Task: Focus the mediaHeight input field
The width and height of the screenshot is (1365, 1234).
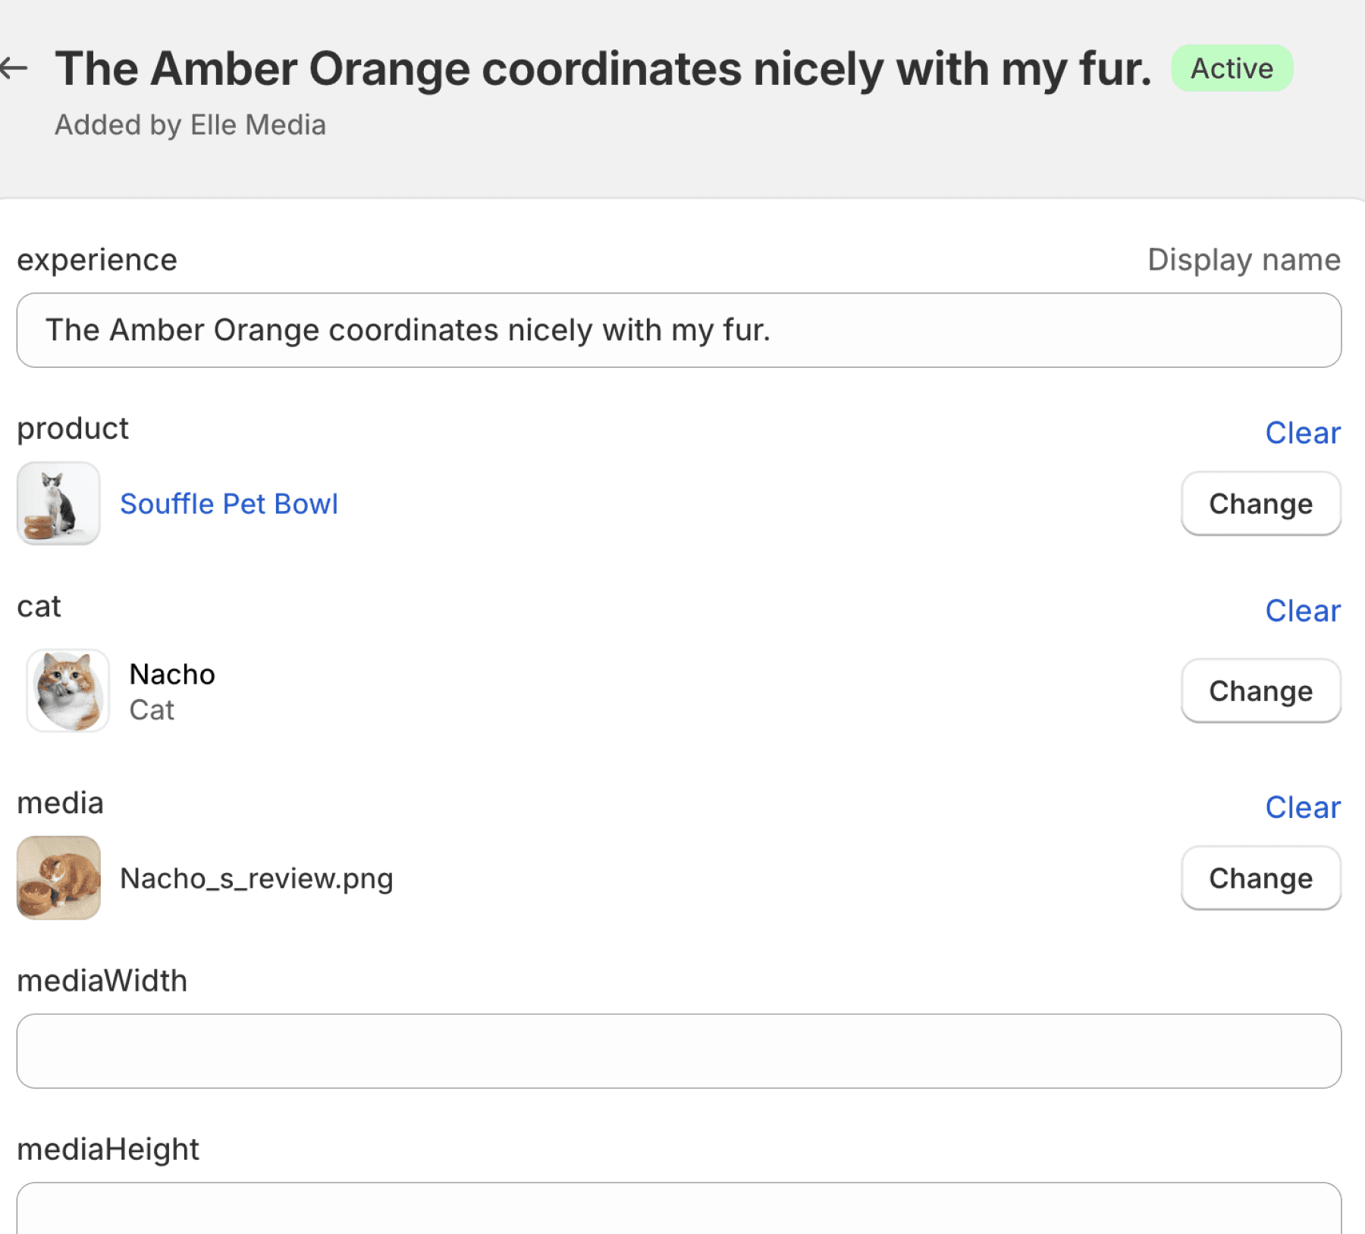Action: [679, 1207]
